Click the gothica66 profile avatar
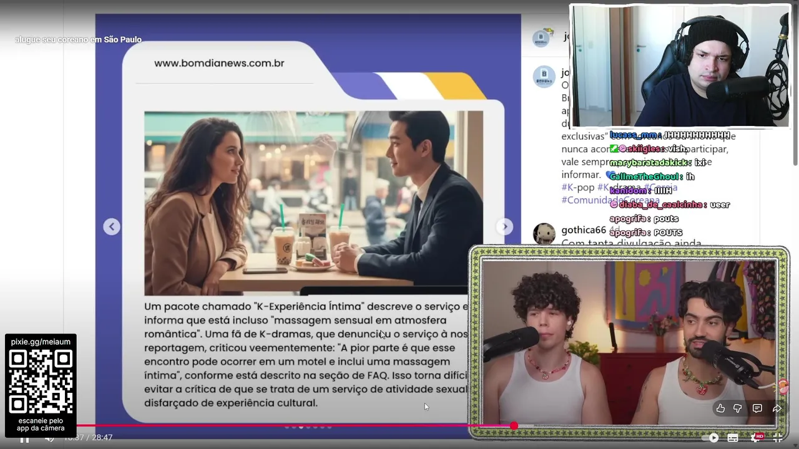Viewport: 799px width, 449px height. pos(544,234)
